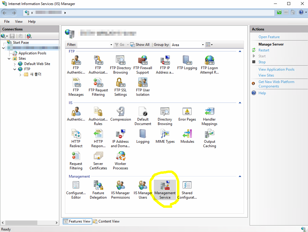
Task: Click View Application Pools link
Action: [x=276, y=69]
